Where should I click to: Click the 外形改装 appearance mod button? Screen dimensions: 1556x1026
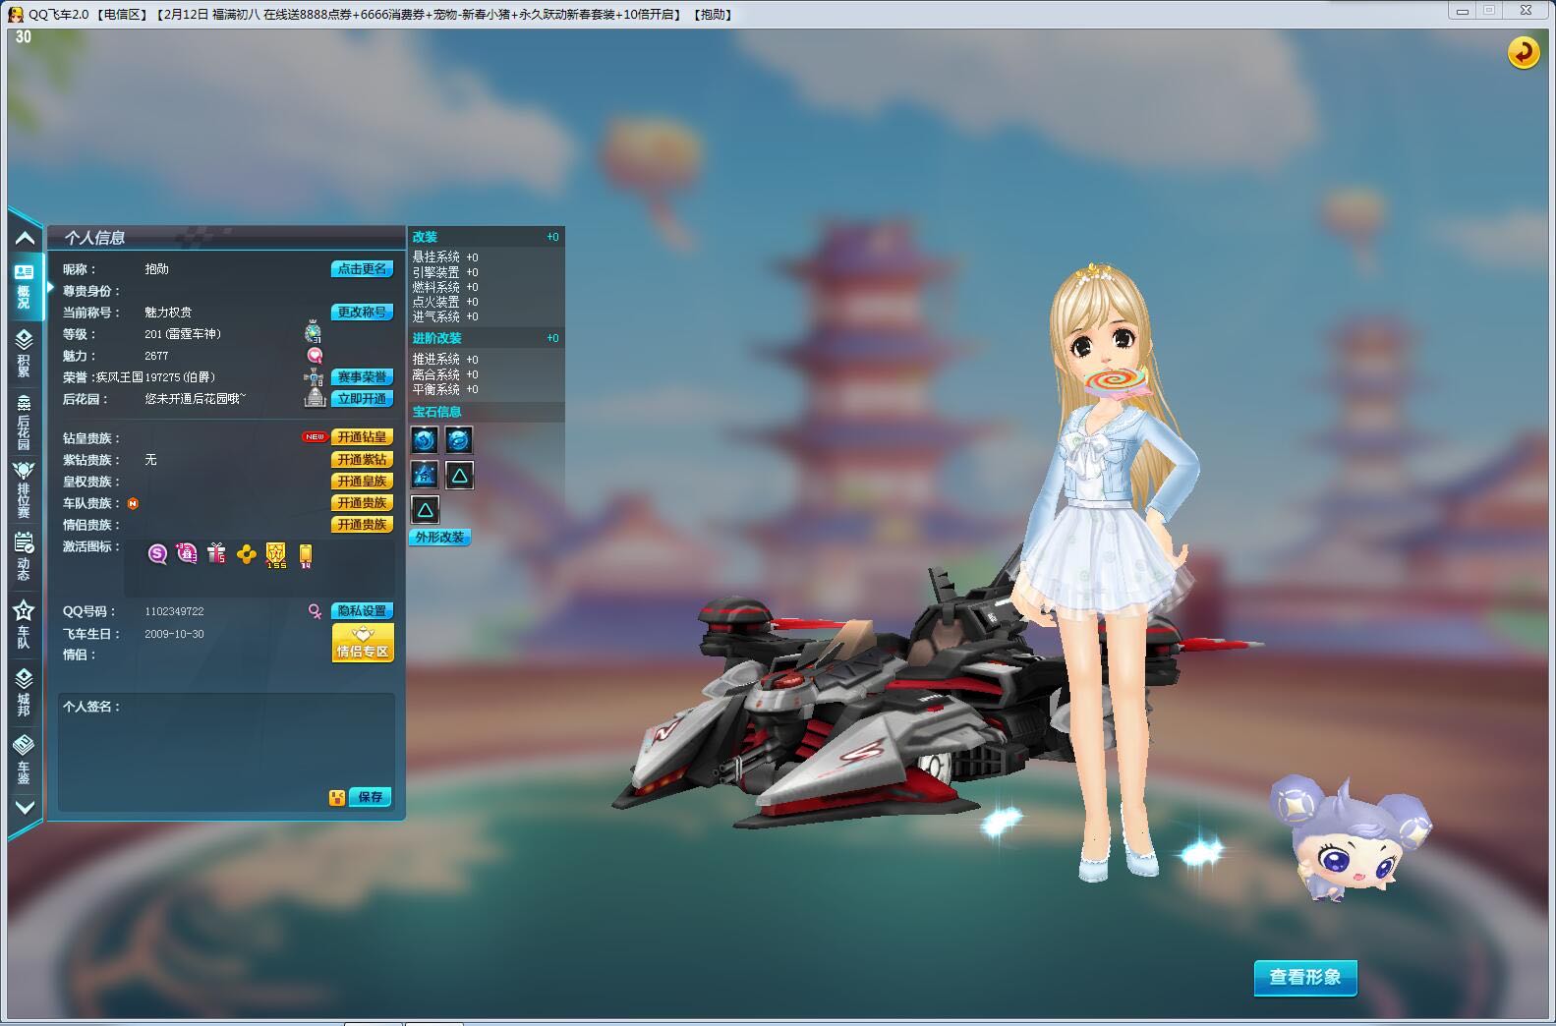[x=439, y=538]
